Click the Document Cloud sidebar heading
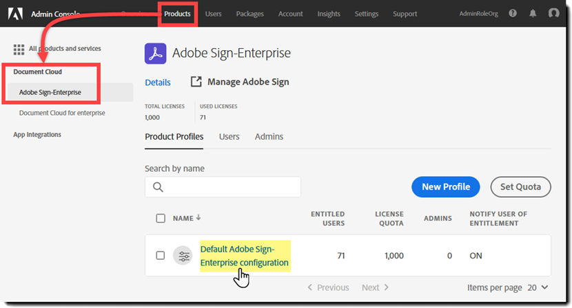This screenshot has height=308, width=572. (x=38, y=71)
